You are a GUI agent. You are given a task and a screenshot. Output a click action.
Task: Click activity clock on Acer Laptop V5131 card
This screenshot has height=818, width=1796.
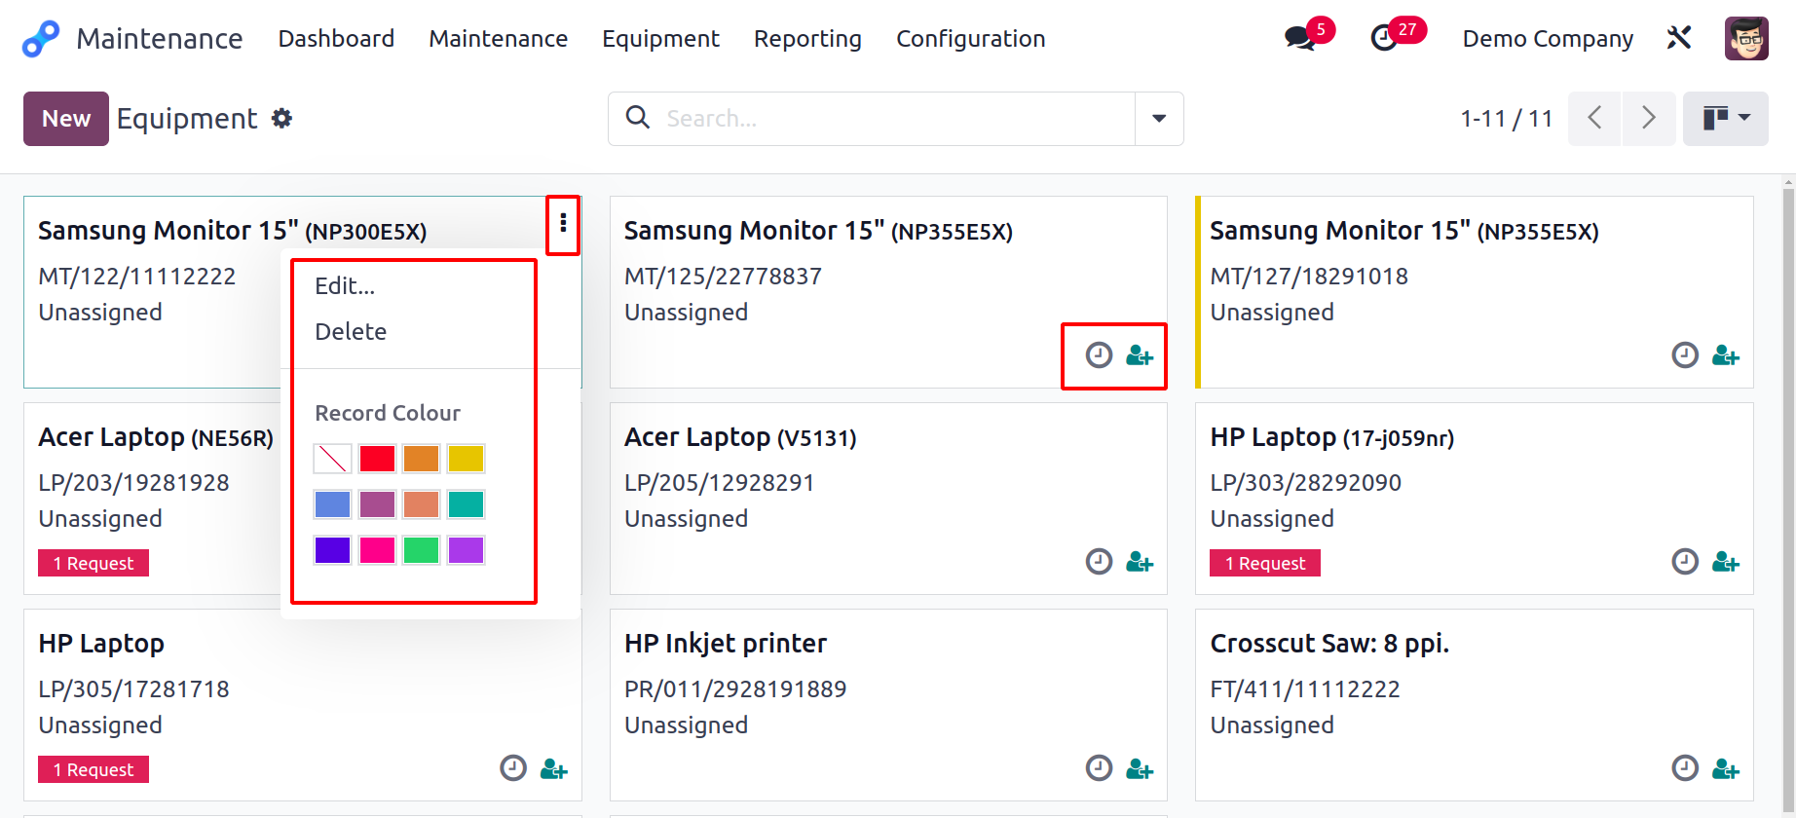pyautogui.click(x=1099, y=562)
